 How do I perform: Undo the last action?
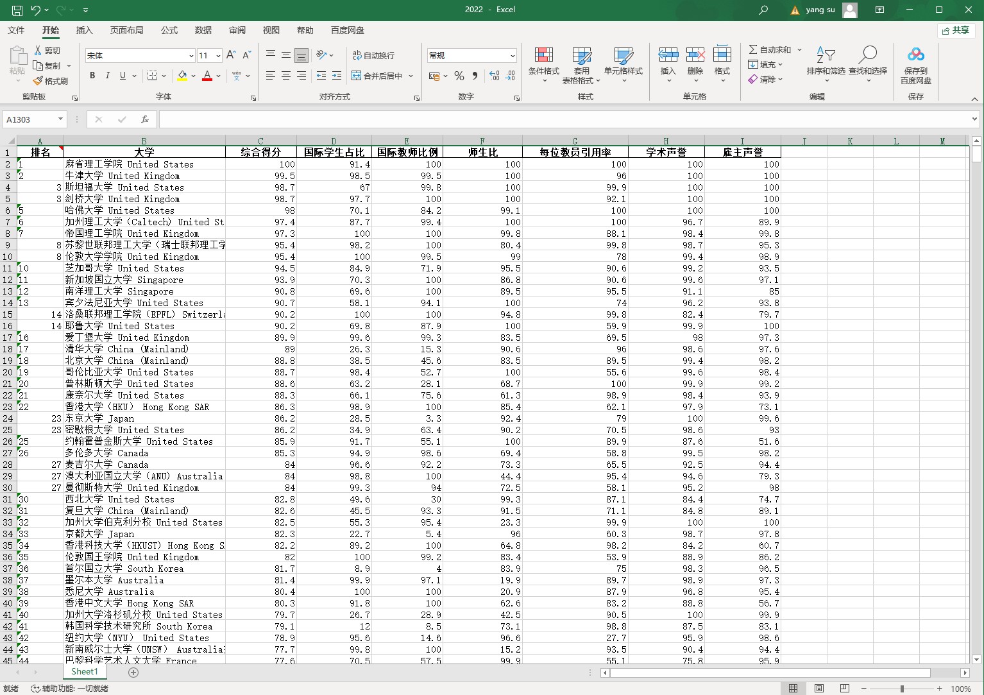[36, 10]
